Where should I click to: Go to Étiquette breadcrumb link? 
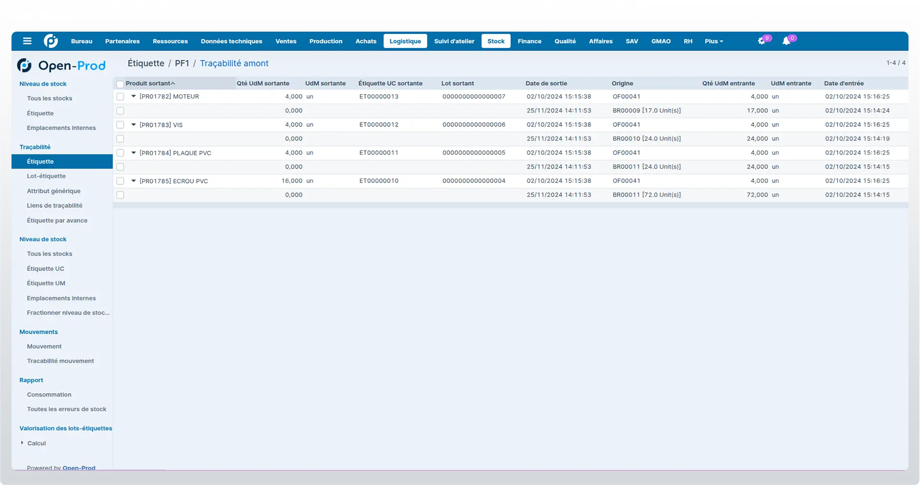tap(146, 63)
